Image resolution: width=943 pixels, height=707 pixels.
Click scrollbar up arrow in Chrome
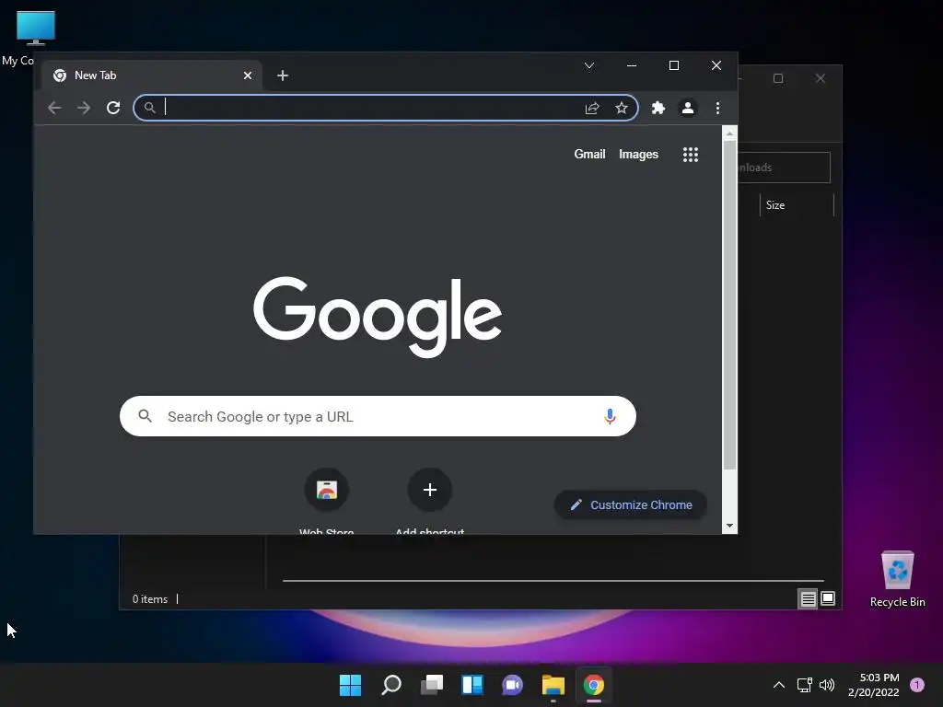[x=729, y=133]
